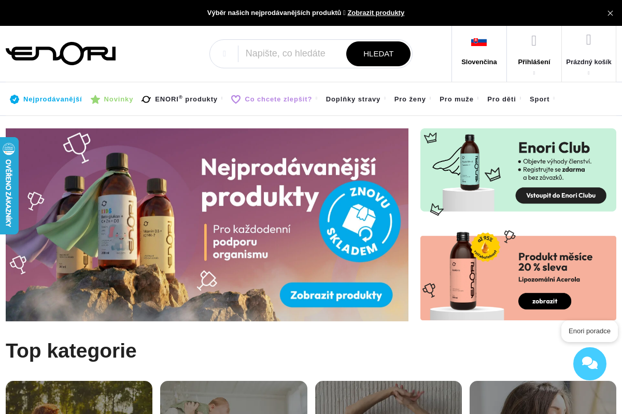
Task: Follow the Zobrazit produkty link in top bar
Action: (x=376, y=13)
